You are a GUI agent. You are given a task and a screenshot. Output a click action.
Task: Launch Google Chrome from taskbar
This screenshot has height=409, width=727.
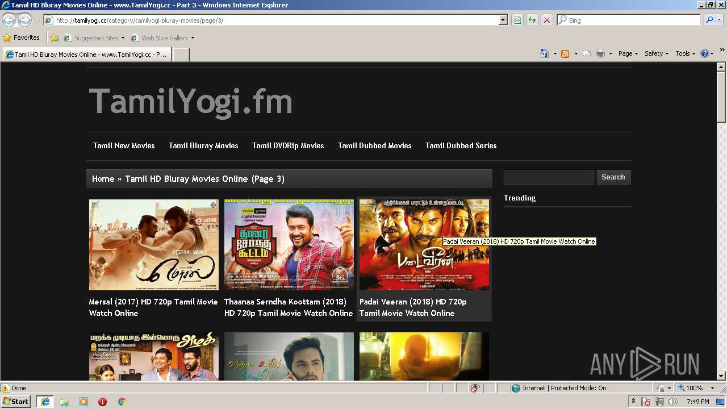tap(122, 402)
